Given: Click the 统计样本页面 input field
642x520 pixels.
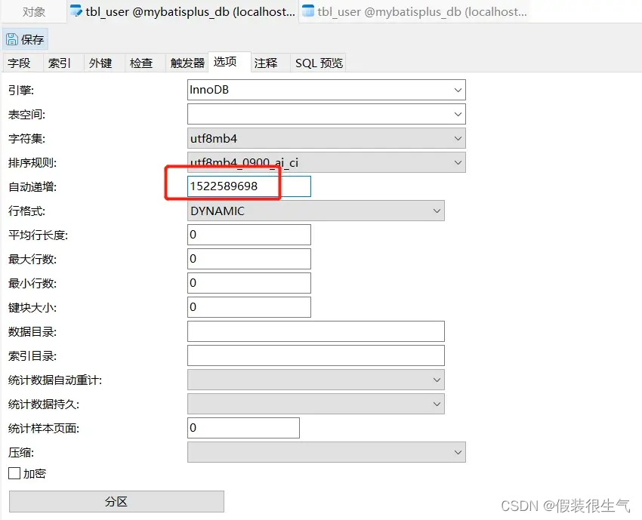Looking at the screenshot, I should pyautogui.click(x=243, y=428).
